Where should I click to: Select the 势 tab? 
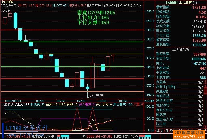pos(171,130)
